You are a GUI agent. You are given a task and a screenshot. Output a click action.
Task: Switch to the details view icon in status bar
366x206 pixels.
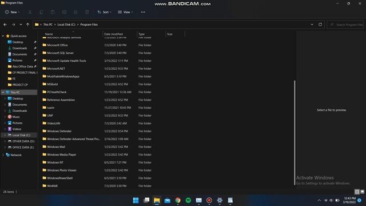coord(357,192)
